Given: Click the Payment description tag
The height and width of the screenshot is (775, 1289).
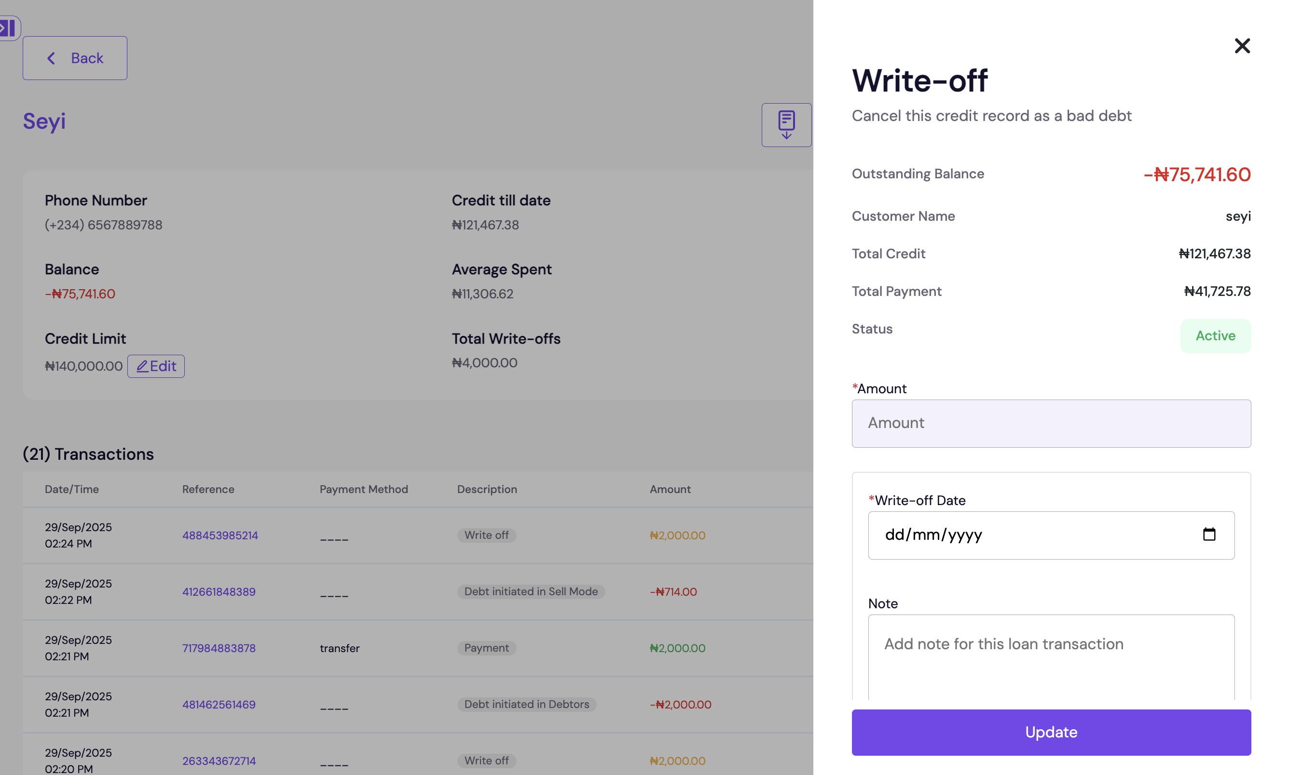Looking at the screenshot, I should [x=486, y=648].
